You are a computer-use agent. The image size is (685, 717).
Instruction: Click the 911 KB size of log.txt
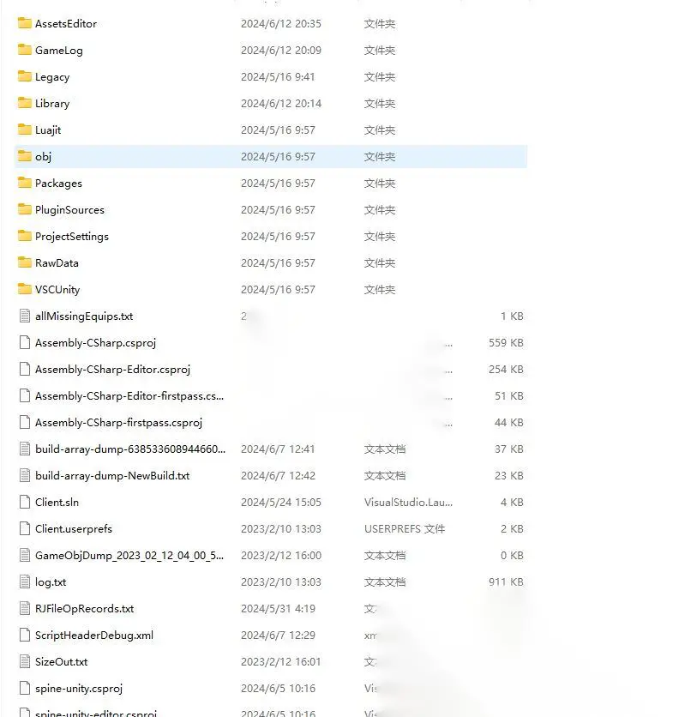pos(506,581)
